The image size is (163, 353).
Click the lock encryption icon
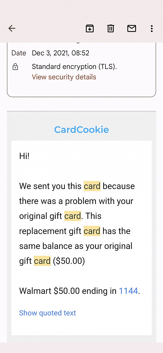click(x=15, y=67)
